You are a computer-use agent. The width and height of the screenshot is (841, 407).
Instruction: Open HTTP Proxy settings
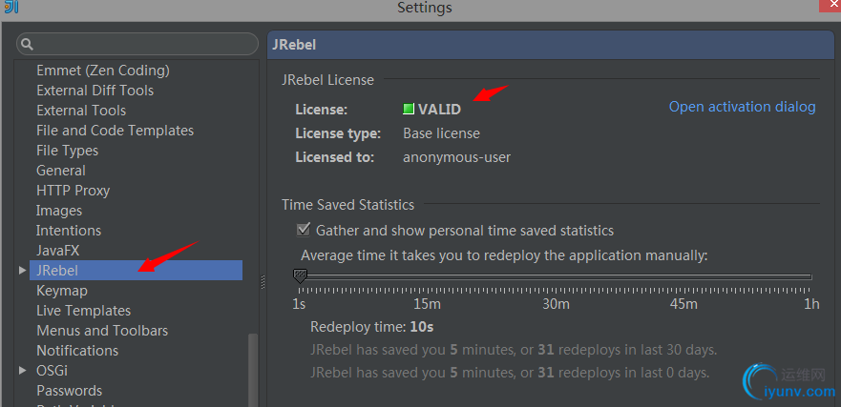[73, 191]
